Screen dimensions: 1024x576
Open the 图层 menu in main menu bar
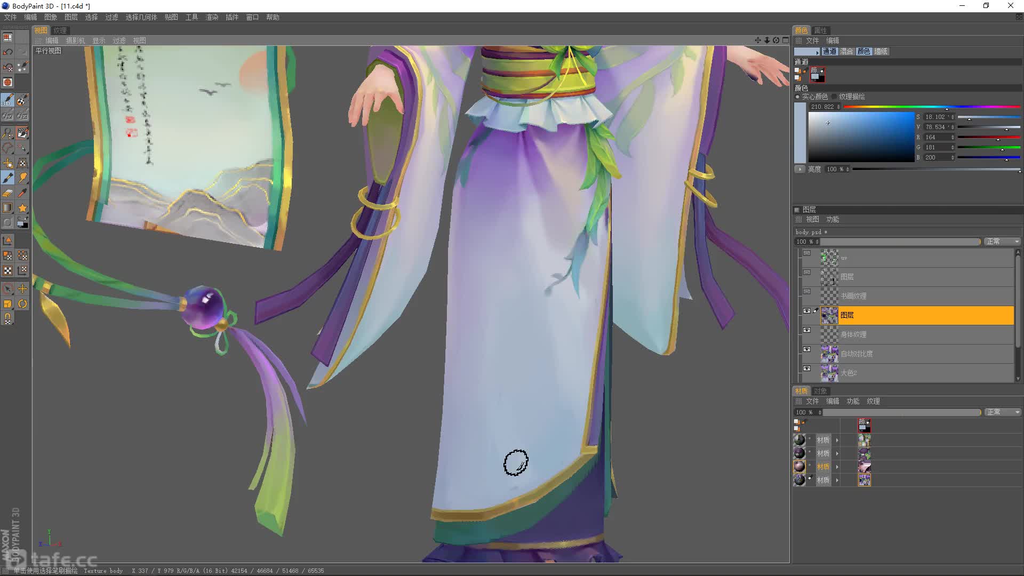point(71,18)
